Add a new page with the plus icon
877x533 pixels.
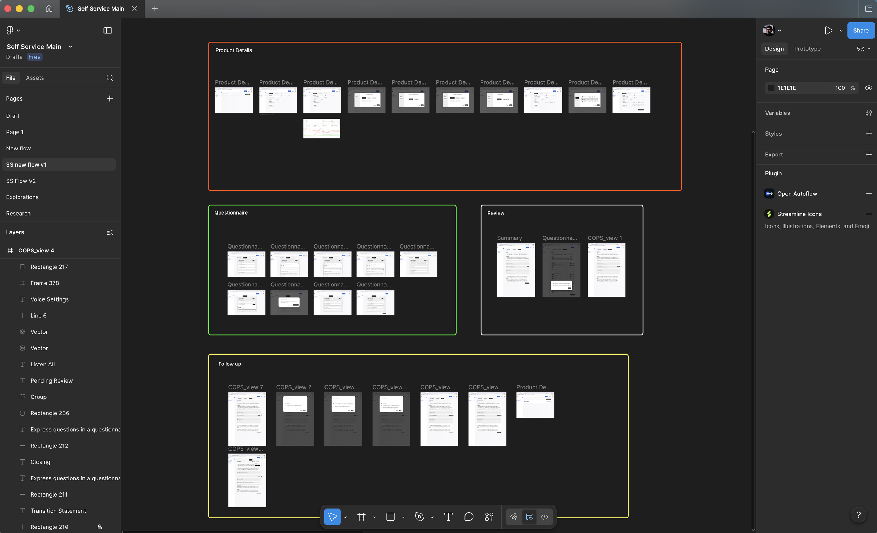pyautogui.click(x=109, y=99)
